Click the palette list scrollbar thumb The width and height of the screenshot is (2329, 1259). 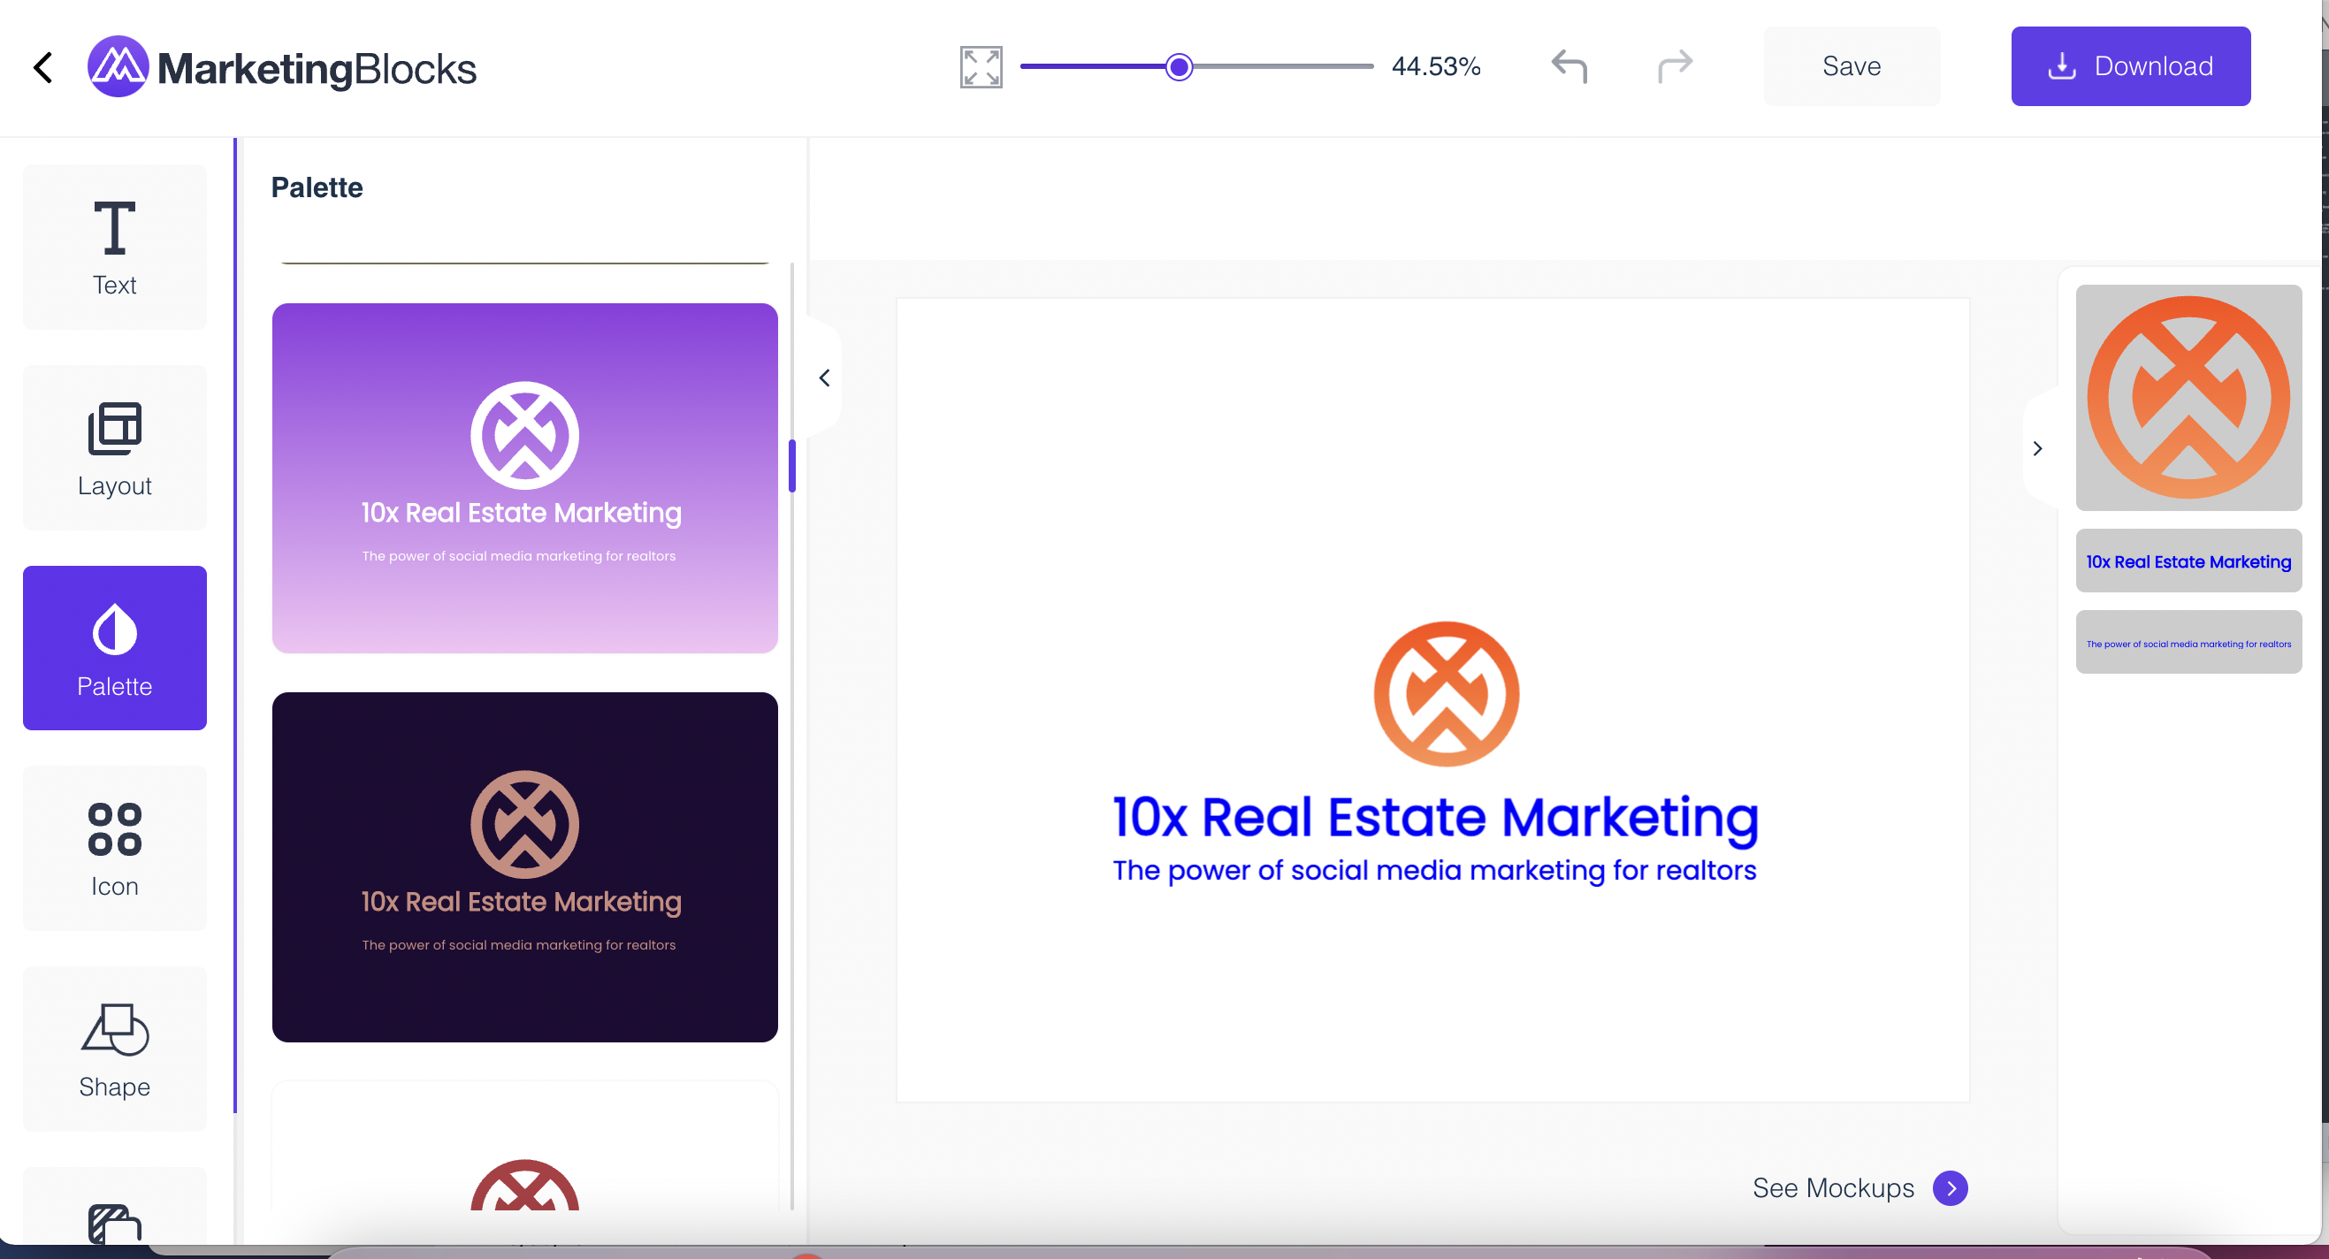click(x=792, y=465)
